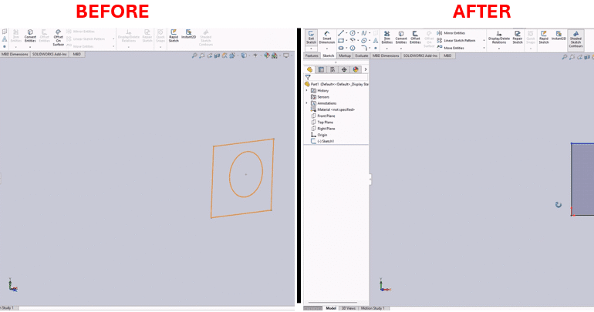The image size is (594, 312).
Task: Select the Straight Slot tool
Action: click(x=341, y=48)
